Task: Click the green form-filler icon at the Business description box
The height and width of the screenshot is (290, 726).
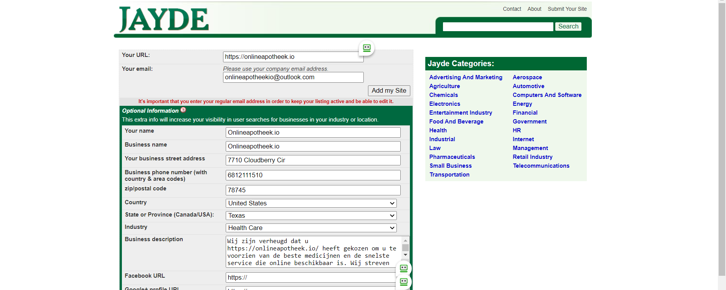Action: click(404, 268)
